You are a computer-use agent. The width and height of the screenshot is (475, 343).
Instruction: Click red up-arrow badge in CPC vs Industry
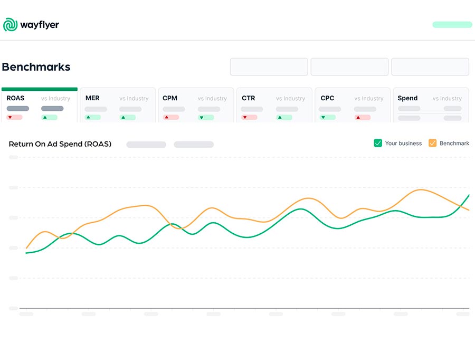[x=363, y=117]
